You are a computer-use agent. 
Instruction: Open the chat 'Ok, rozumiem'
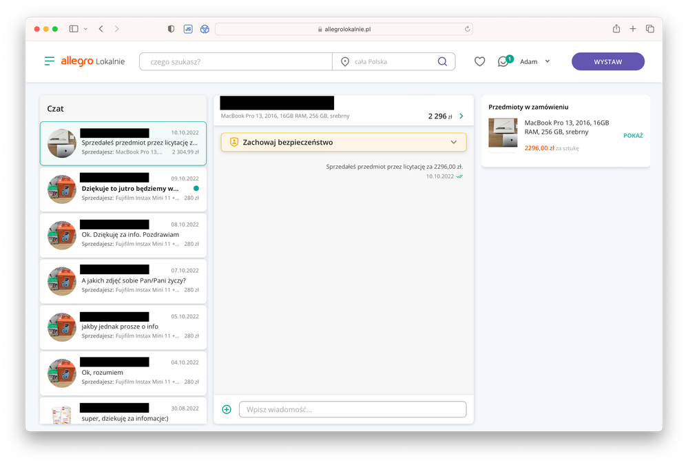click(x=123, y=373)
